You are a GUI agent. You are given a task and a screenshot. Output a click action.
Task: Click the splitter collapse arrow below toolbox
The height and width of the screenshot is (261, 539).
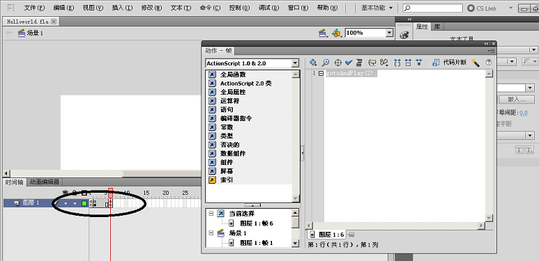pyautogui.click(x=252, y=205)
